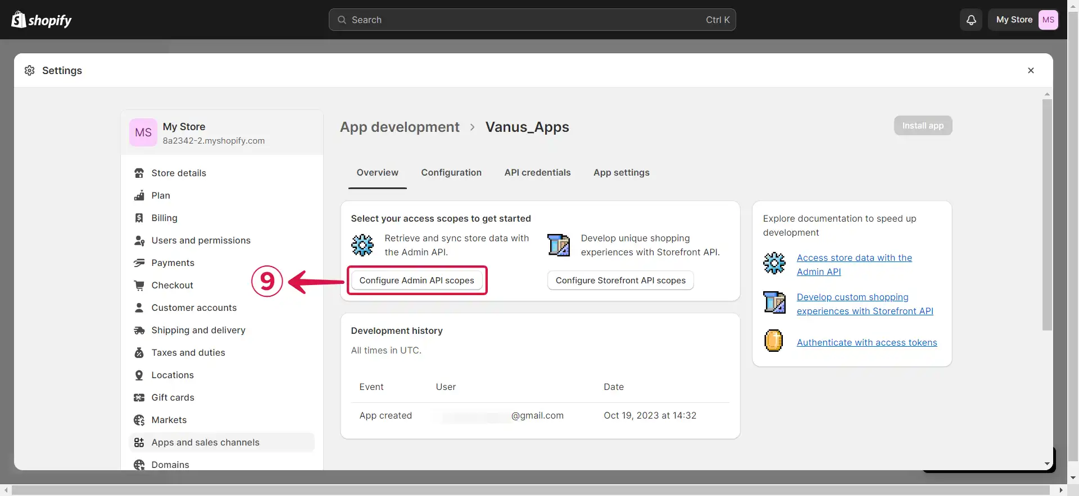The image size is (1079, 496).
Task: Open Access store data with Admin API link
Action: (x=854, y=265)
